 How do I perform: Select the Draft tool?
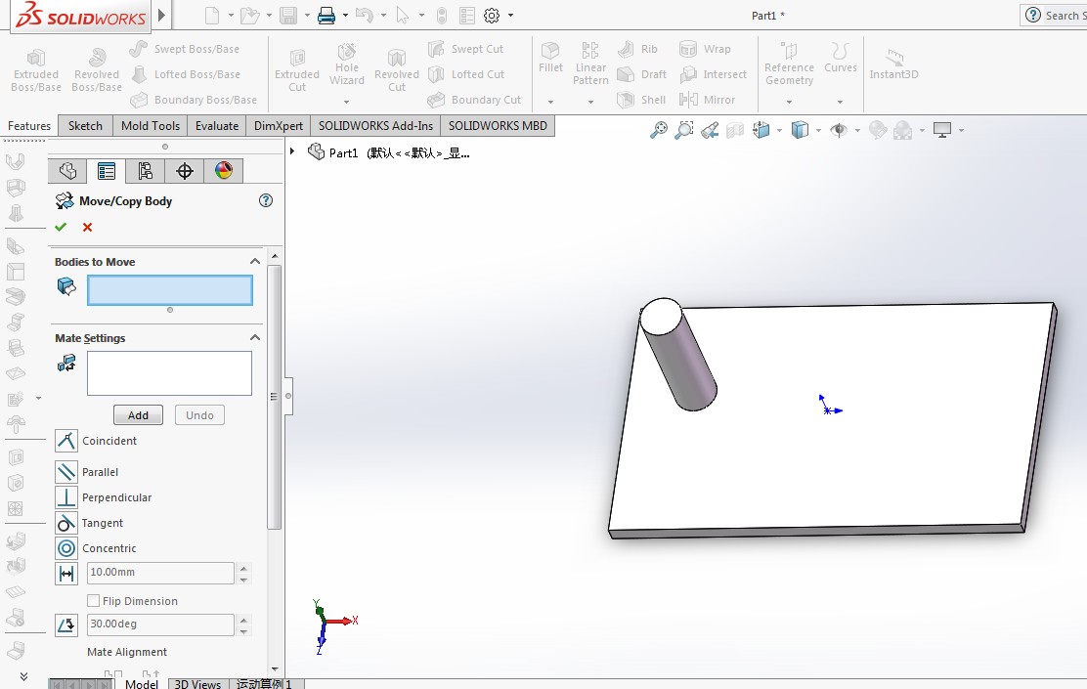(642, 74)
